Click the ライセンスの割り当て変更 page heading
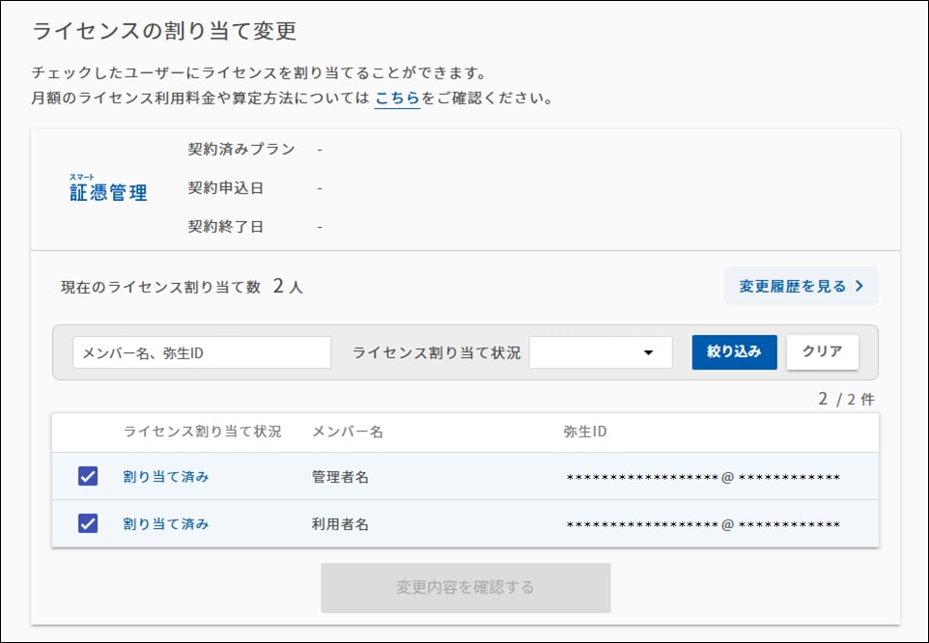This screenshot has width=929, height=643. coord(164,31)
